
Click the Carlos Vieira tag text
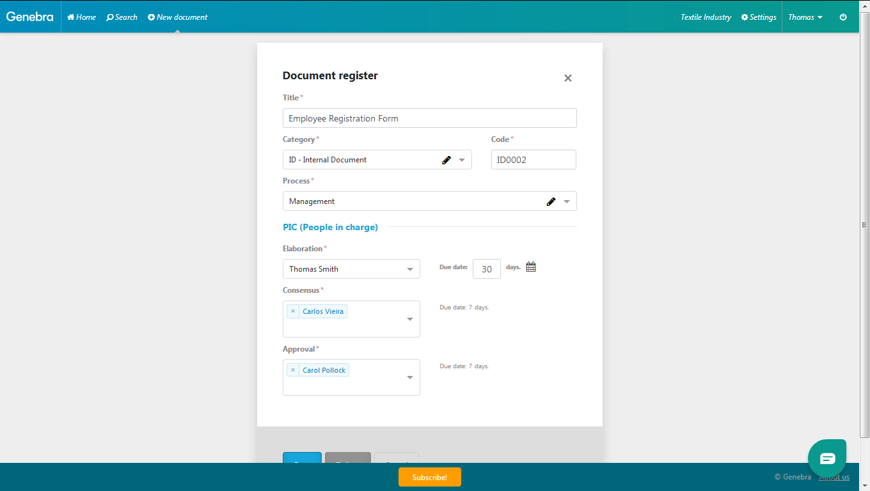[323, 311]
